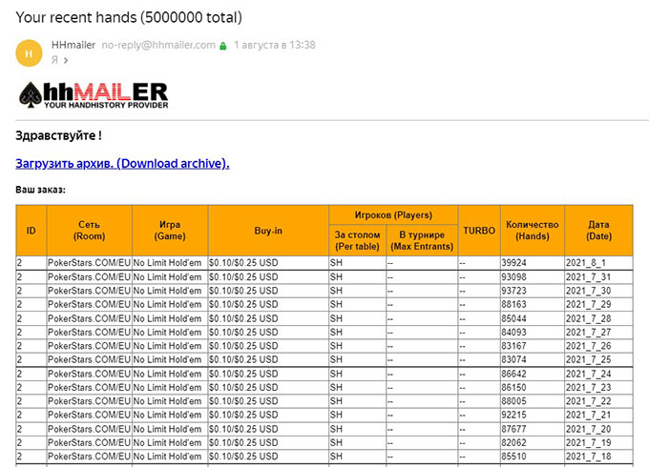Image resolution: width=649 pixels, height=467 pixels.
Task: Click the Количество (Hands) column header
Action: 533,231
